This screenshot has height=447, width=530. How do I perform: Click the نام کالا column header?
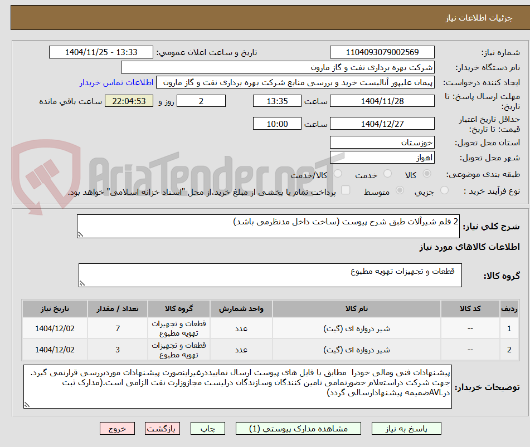click(x=357, y=309)
